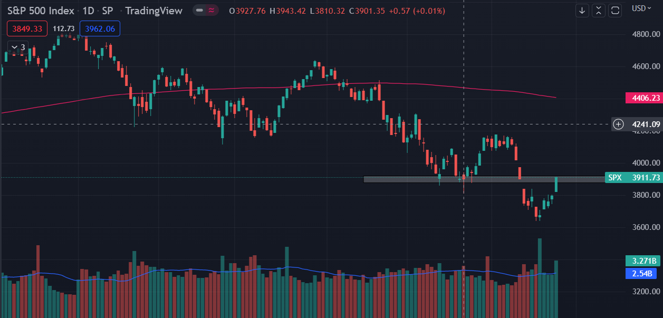The image size is (663, 318).
Task: Click the 4800.00 price scale label
Action: click(x=646, y=34)
